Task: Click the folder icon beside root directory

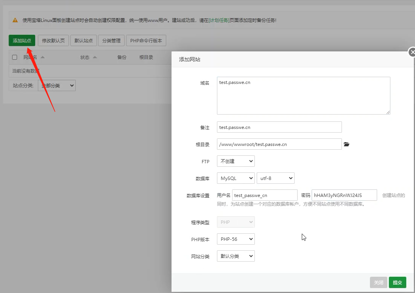Action: [346, 144]
